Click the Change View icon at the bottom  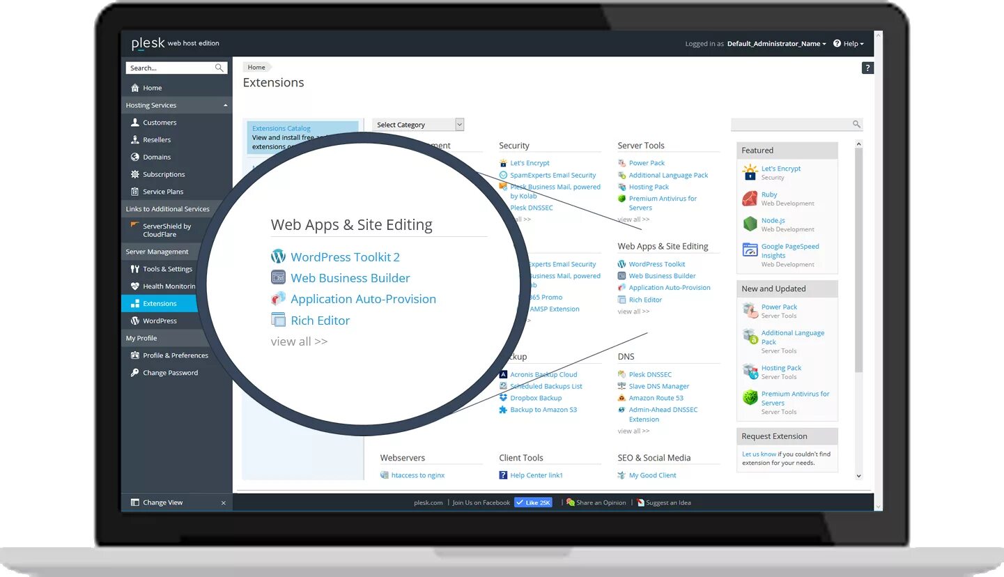click(135, 502)
